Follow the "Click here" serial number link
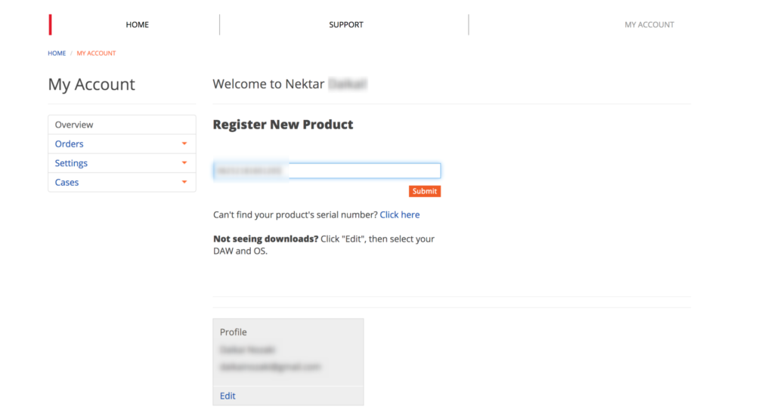Viewport: 774px width, 410px height. (x=399, y=215)
